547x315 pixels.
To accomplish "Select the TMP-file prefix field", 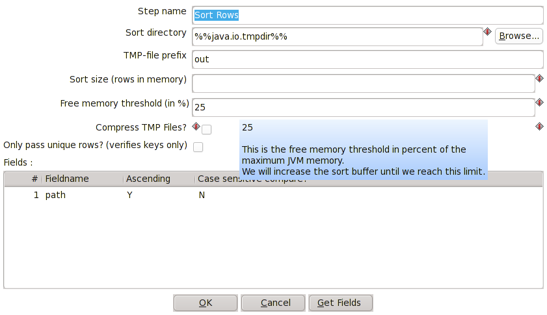I will [x=367, y=59].
